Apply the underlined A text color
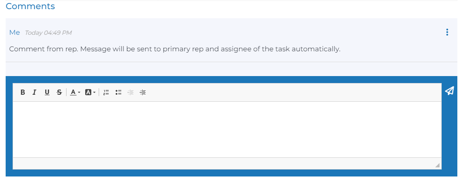The width and height of the screenshot is (463, 183). 73,92
